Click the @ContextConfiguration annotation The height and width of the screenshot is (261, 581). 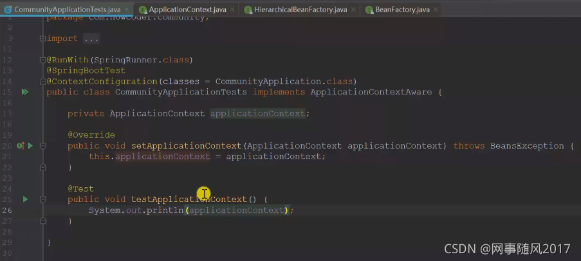(102, 82)
